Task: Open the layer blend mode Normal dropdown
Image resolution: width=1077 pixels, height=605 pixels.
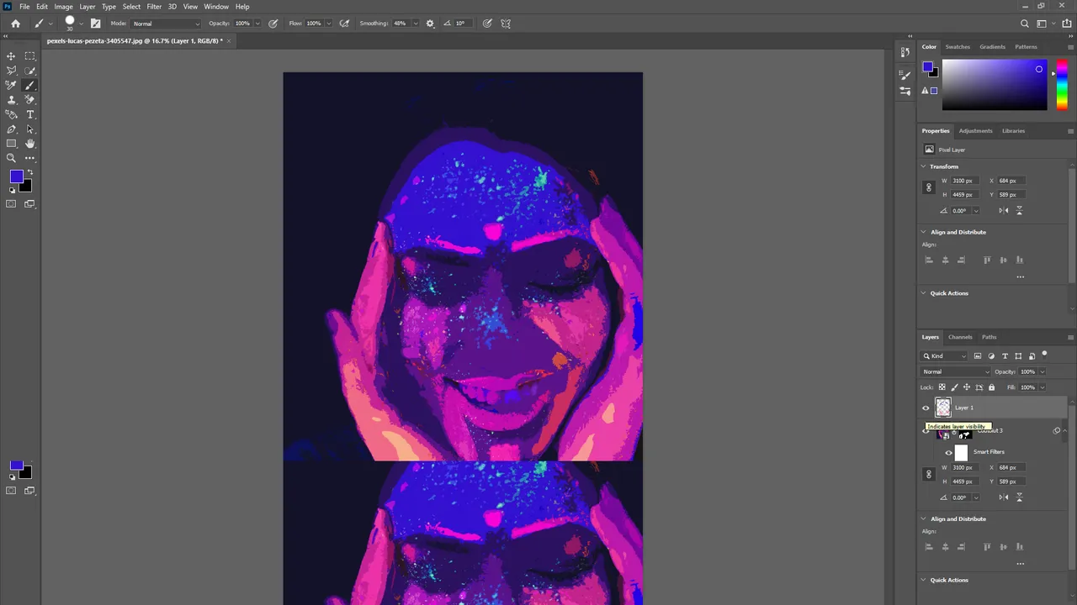Action: click(956, 371)
